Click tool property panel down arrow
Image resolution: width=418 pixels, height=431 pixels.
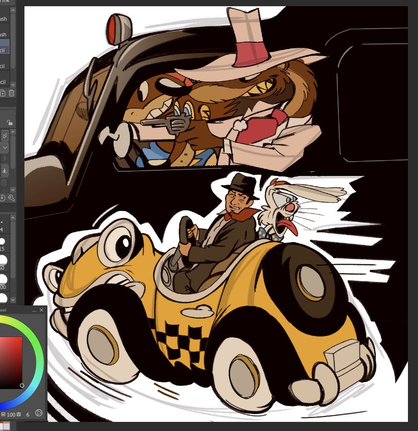[x=13, y=190]
